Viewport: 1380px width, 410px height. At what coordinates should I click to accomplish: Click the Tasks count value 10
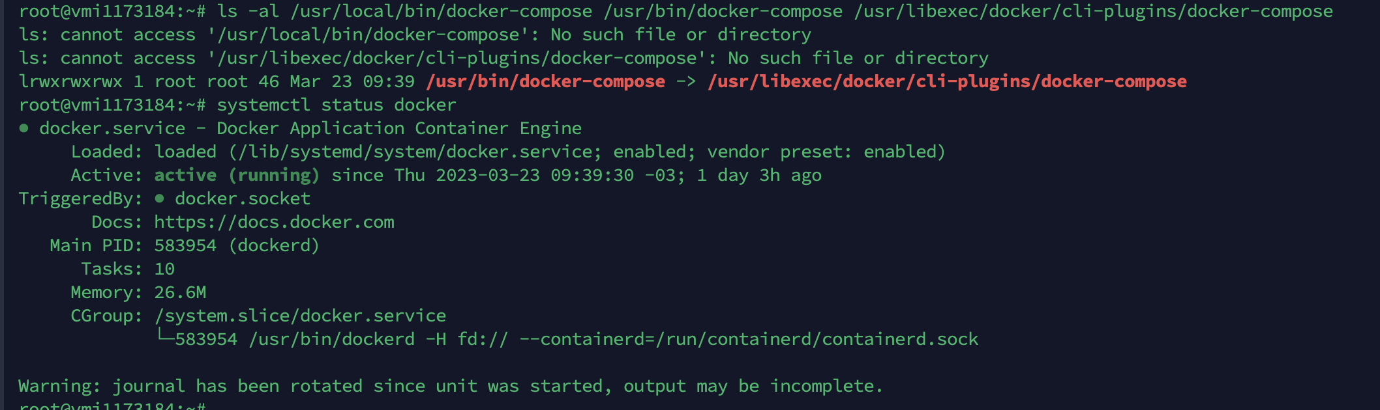click(x=164, y=269)
